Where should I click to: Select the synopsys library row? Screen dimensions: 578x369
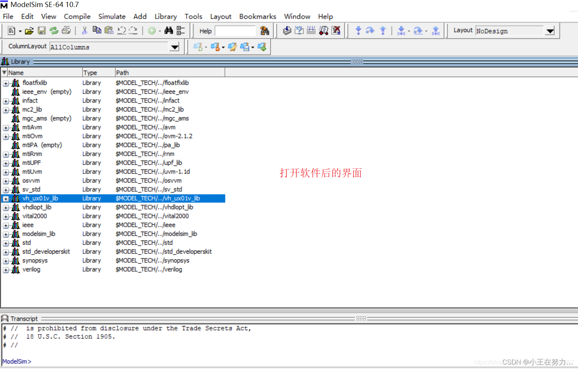point(113,261)
